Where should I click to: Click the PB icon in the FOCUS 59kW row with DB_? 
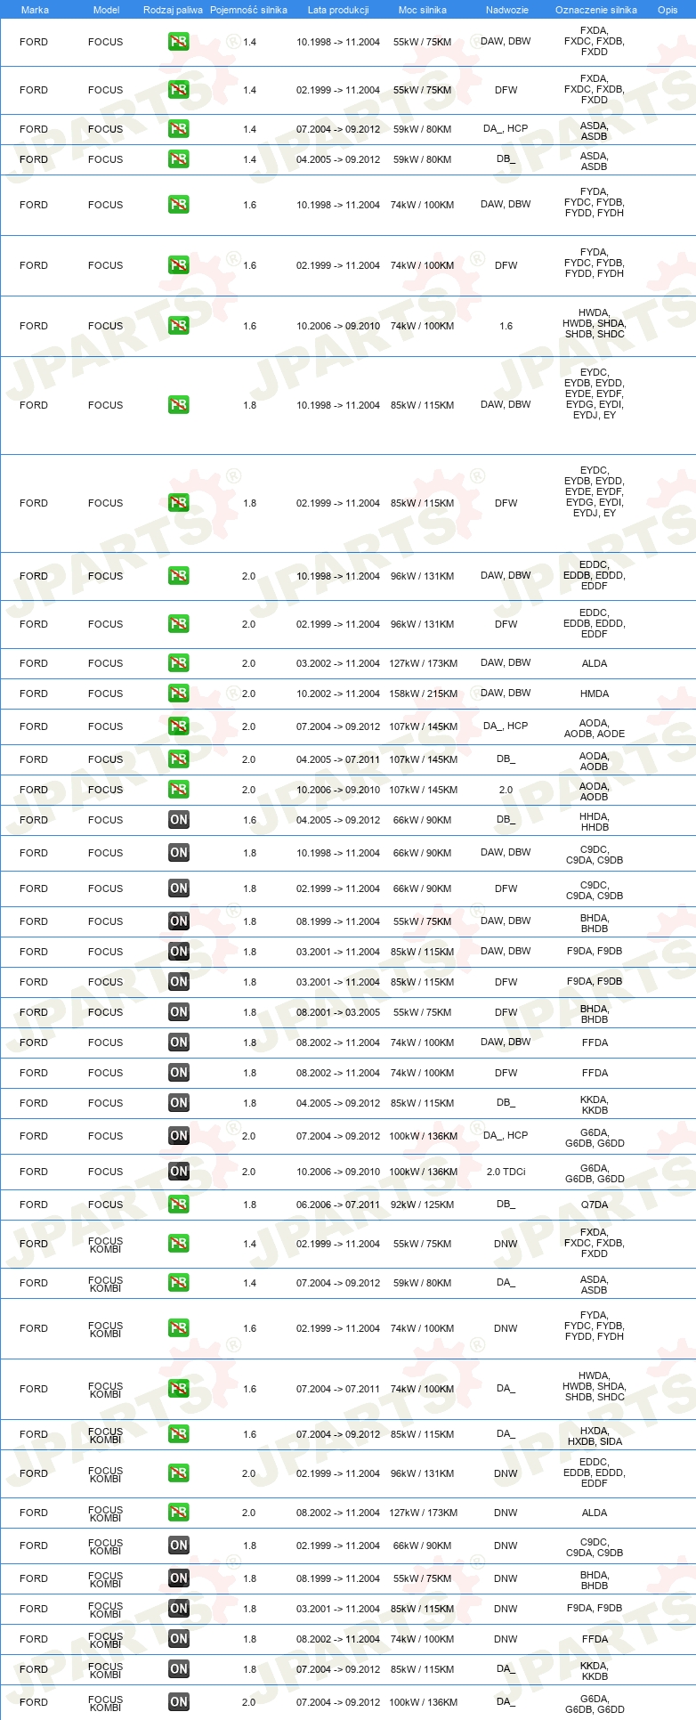(x=179, y=159)
